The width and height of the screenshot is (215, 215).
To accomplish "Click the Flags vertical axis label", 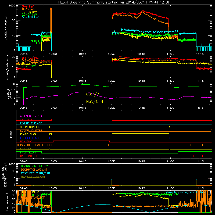I will click(x=11, y=134).
